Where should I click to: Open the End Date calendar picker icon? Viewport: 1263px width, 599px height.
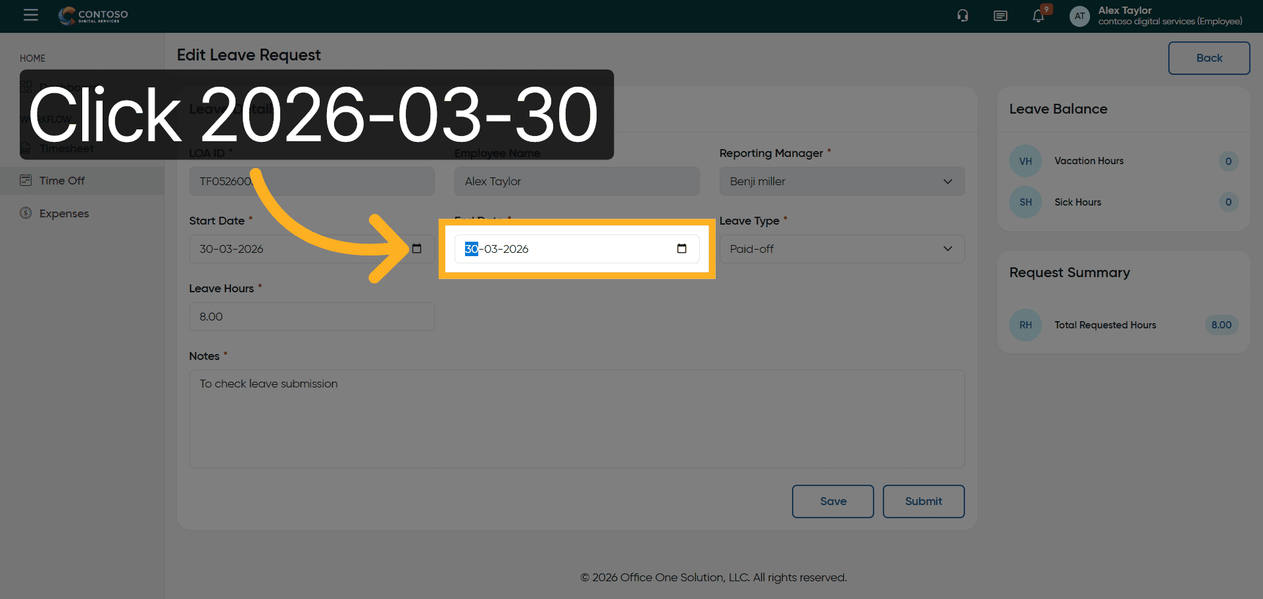681,249
